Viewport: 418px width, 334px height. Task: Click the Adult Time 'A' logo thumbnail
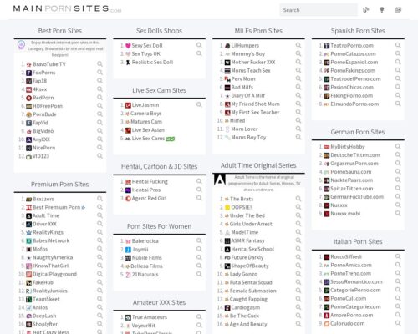tap(220, 180)
